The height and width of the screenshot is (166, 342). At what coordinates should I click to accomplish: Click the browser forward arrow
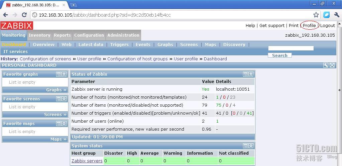15,15
